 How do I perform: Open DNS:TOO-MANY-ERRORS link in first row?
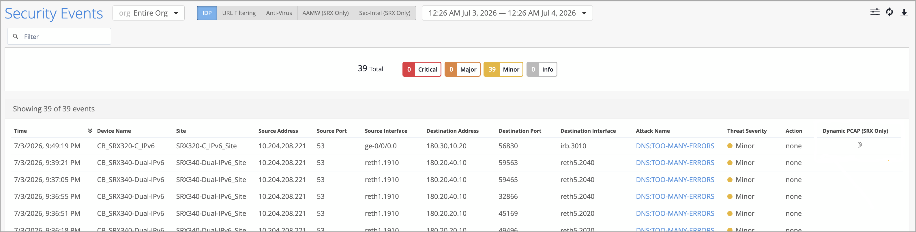tap(675, 146)
